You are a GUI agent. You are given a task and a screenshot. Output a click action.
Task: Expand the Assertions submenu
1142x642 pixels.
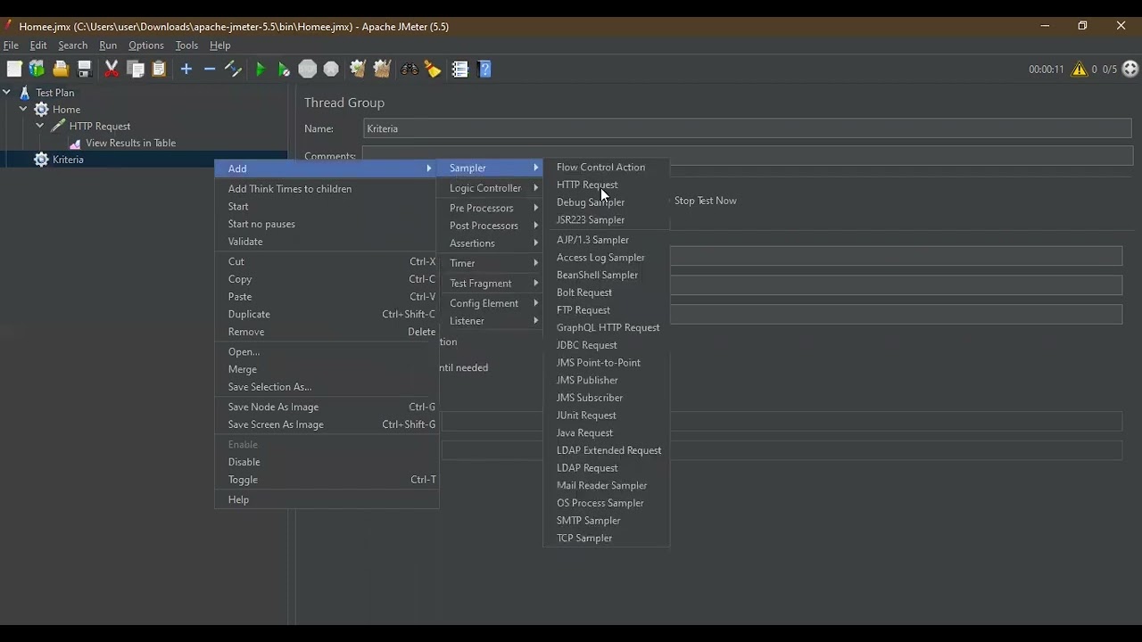tap(490, 243)
